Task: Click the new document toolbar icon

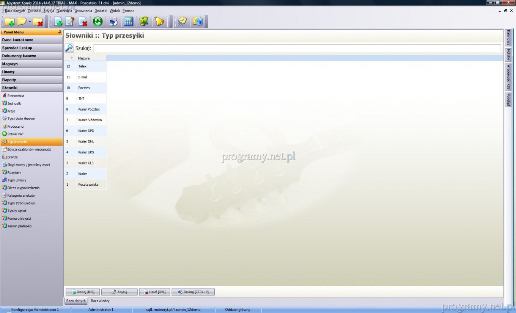Action: point(58,22)
